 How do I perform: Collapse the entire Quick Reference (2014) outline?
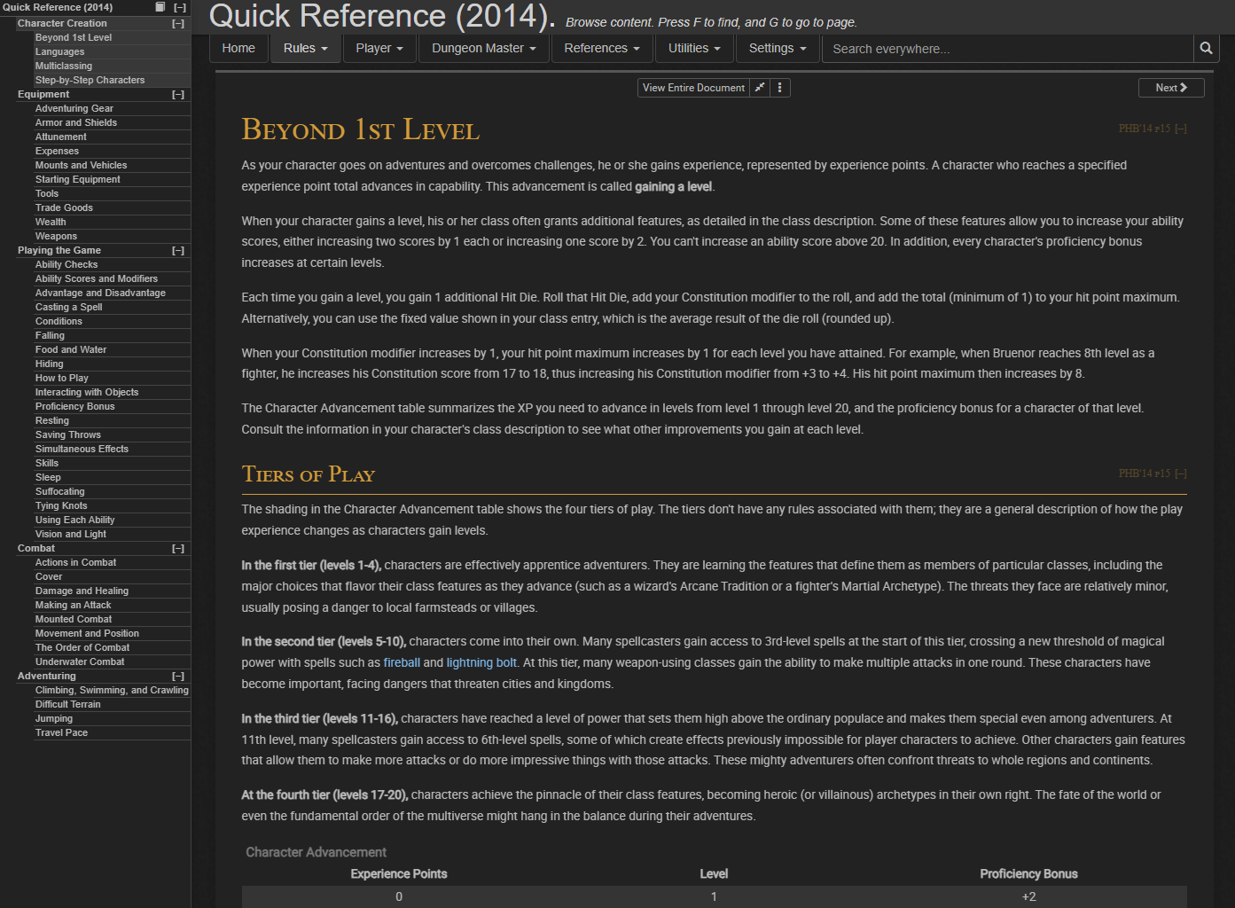click(x=180, y=7)
